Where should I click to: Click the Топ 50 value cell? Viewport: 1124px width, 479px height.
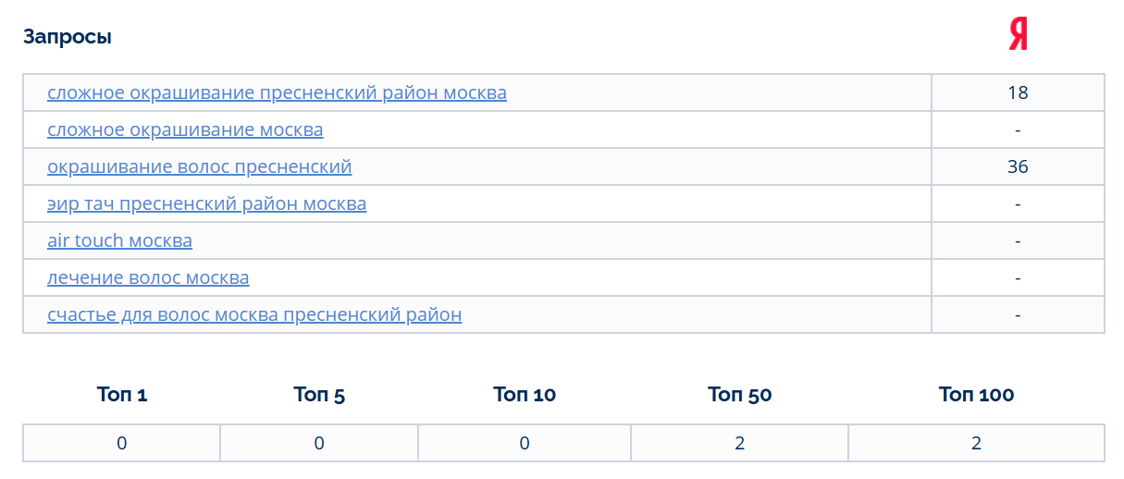740,443
